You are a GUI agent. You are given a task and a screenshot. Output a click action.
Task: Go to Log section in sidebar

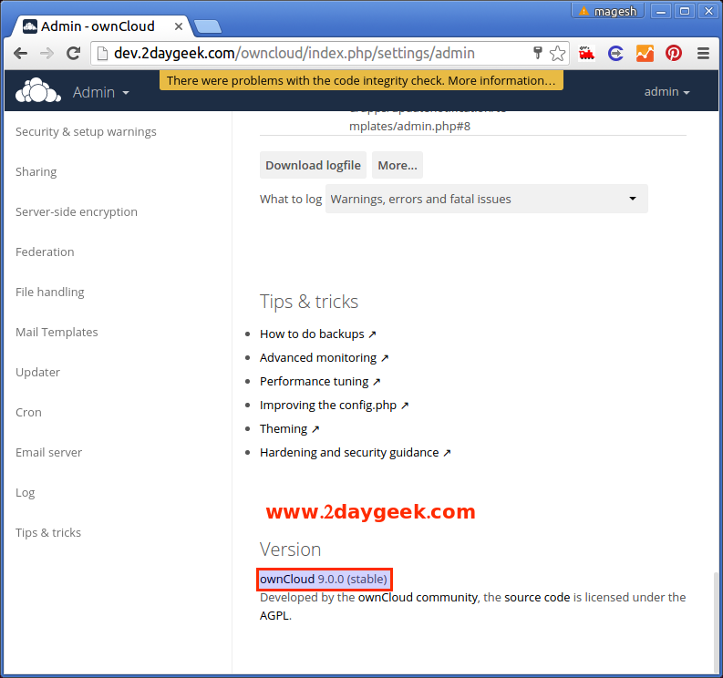click(x=25, y=493)
